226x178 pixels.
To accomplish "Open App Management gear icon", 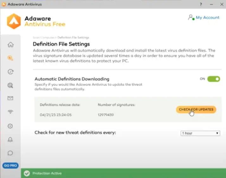I will pyautogui.click(x=10, y=126).
